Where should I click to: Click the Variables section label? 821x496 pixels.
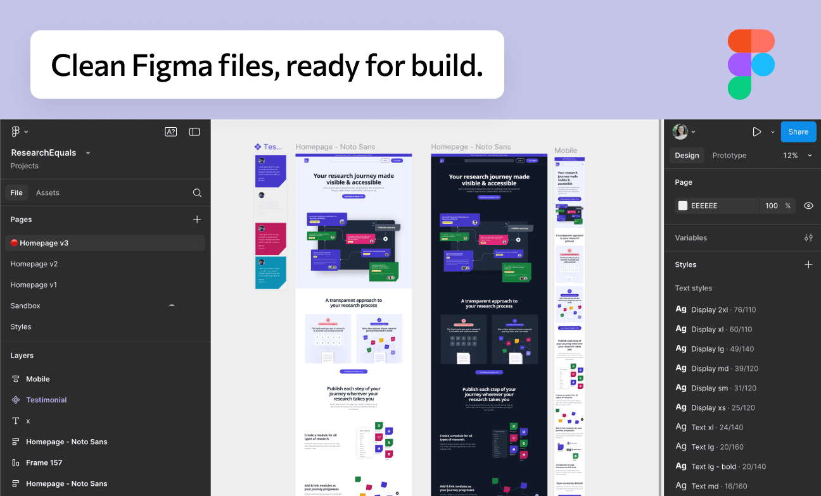(691, 238)
